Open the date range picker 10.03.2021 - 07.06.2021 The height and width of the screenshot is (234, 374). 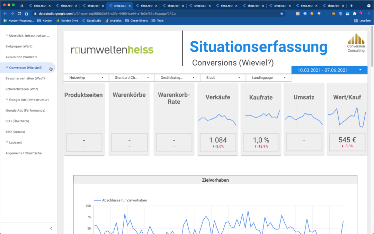(329, 70)
